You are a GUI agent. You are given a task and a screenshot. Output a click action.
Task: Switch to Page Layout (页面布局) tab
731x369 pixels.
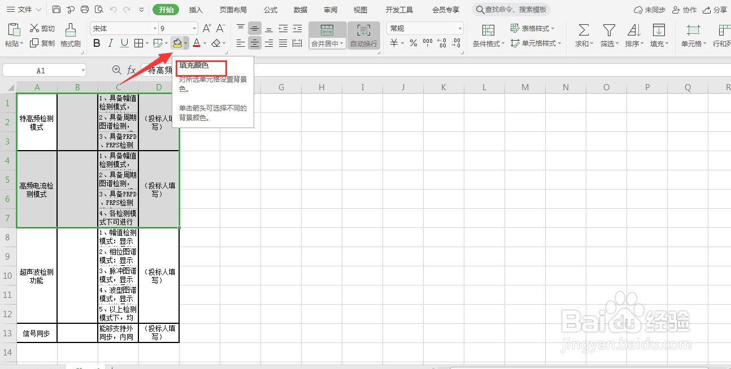pyautogui.click(x=233, y=10)
